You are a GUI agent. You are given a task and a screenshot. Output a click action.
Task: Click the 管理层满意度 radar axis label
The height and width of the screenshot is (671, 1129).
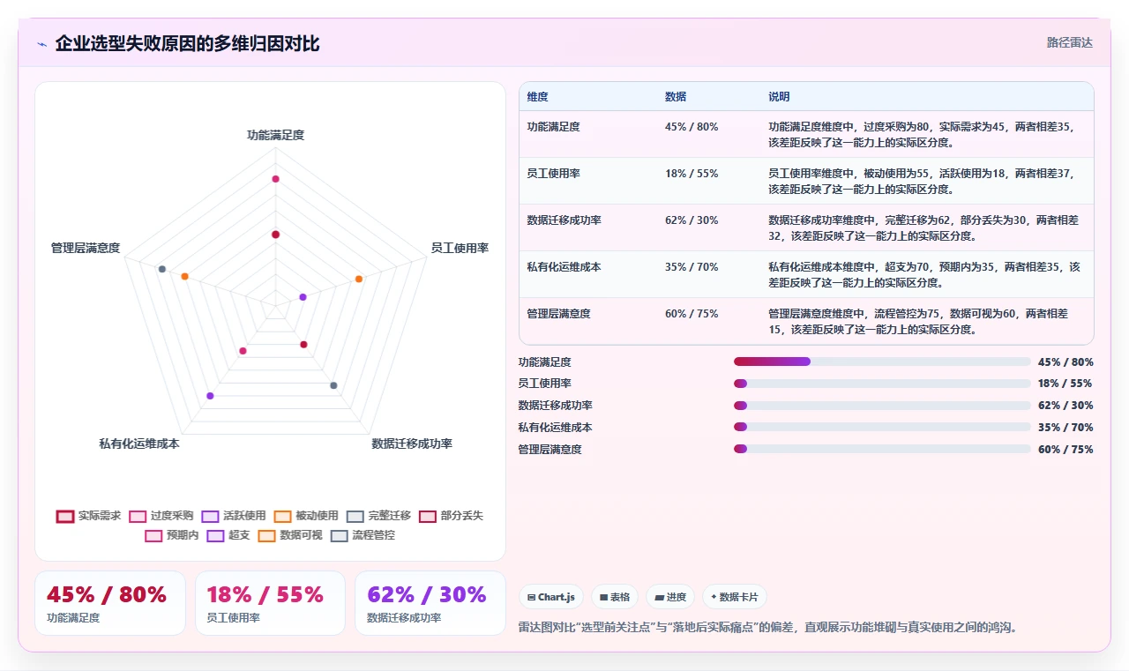(86, 249)
